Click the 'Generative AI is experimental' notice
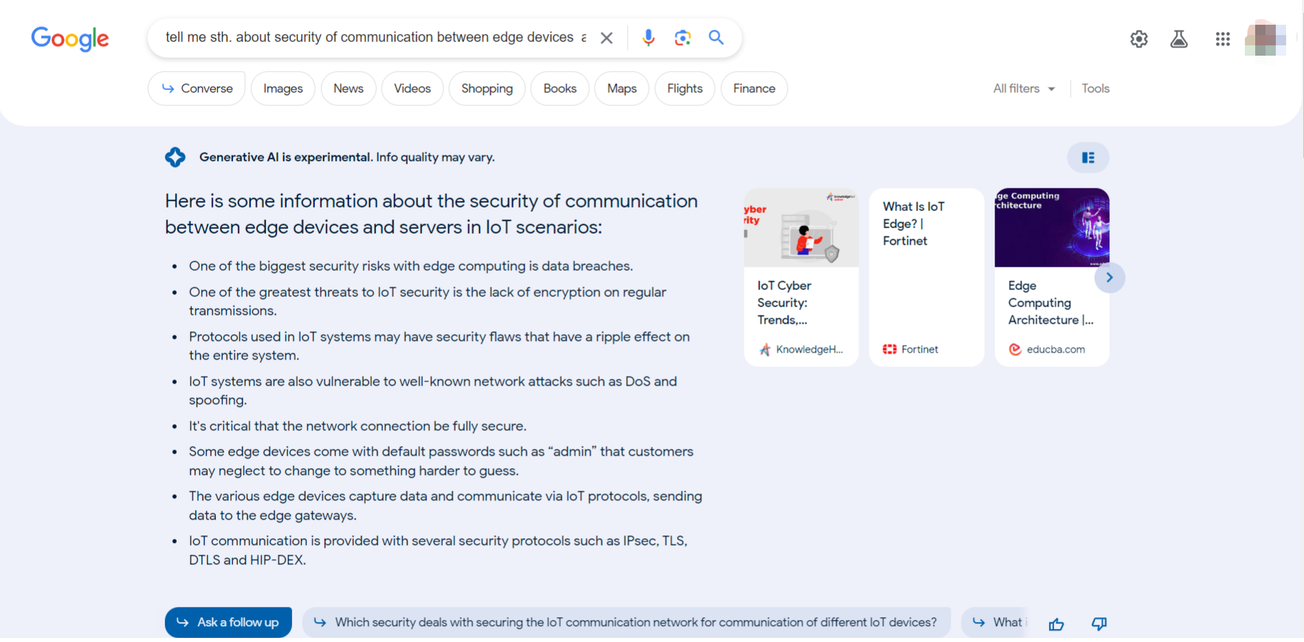 coord(347,157)
